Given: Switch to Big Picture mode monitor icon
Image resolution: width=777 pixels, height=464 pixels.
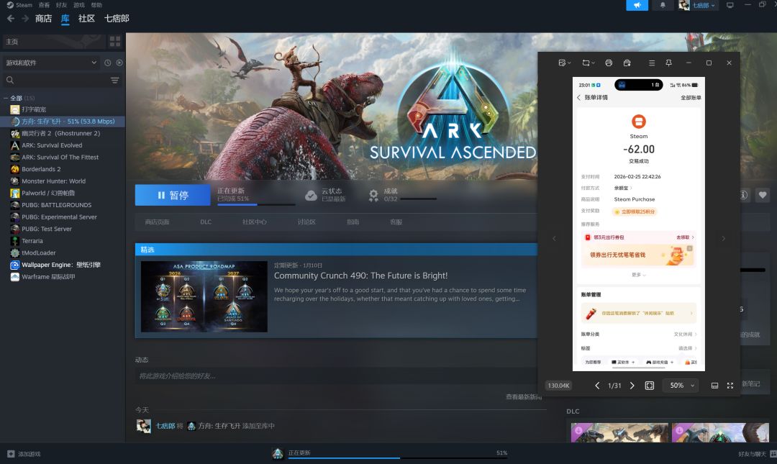Looking at the screenshot, I should pos(730,5).
